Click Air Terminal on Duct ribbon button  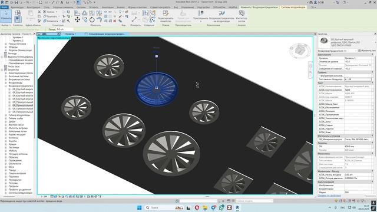(221, 16)
